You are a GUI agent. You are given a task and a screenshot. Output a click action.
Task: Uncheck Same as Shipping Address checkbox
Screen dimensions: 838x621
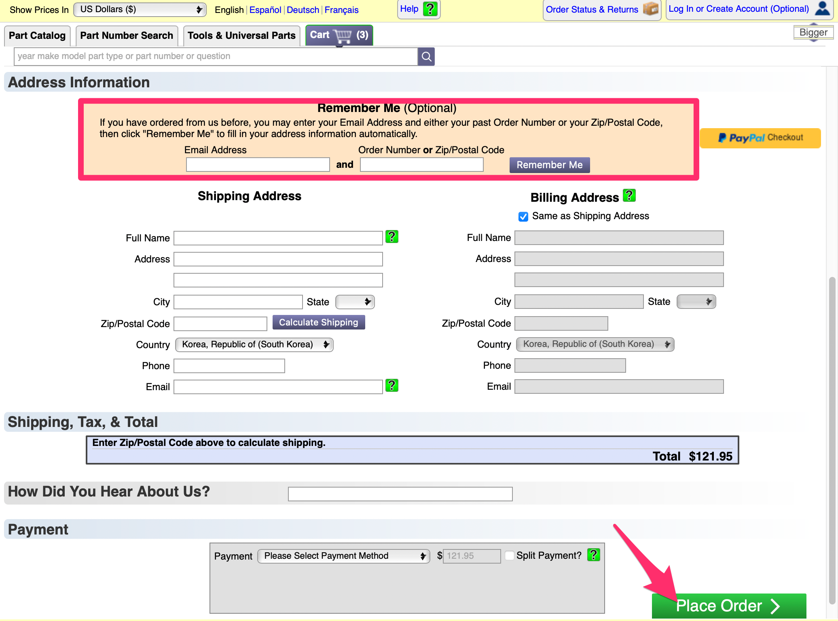point(523,217)
